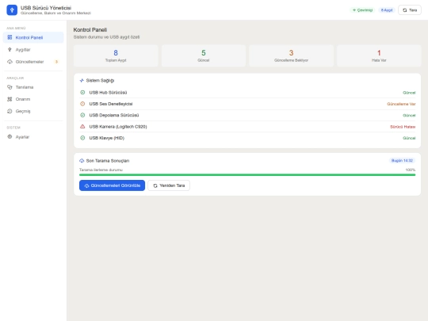Click the Son Tarama Sonuçları heading

click(x=108, y=160)
